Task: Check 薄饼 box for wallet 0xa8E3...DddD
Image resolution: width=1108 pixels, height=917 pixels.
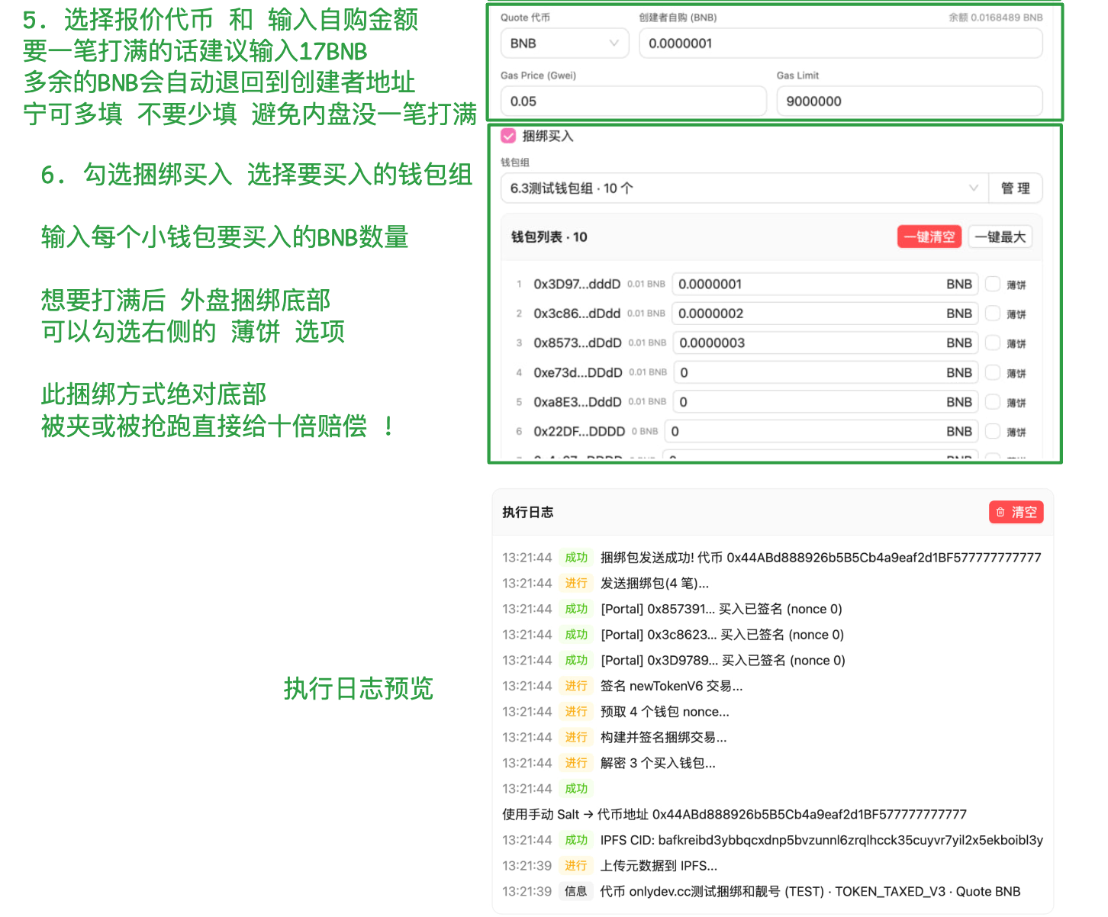Action: 993,402
